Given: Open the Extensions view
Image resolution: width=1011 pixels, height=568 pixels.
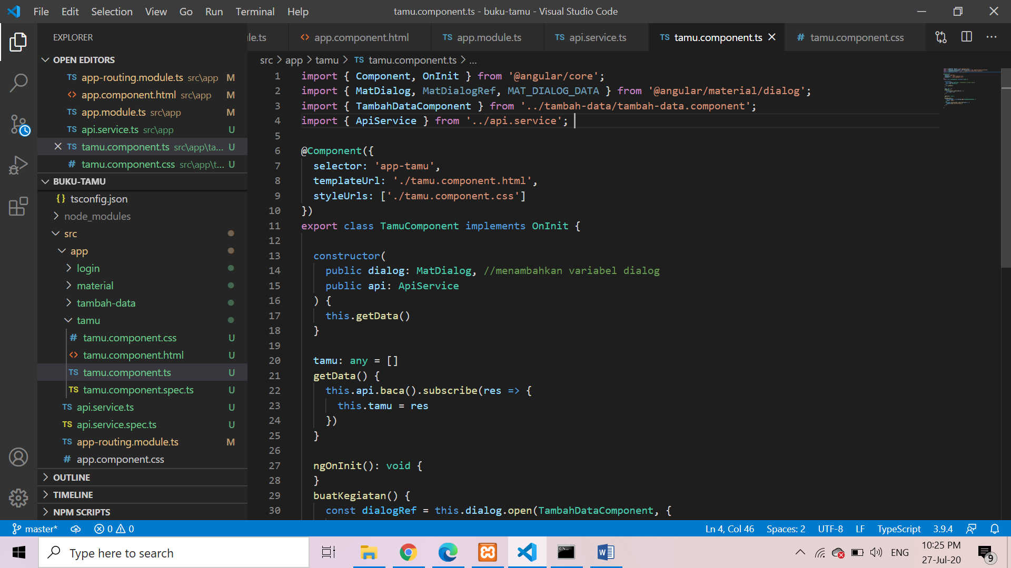Looking at the screenshot, I should point(18,206).
